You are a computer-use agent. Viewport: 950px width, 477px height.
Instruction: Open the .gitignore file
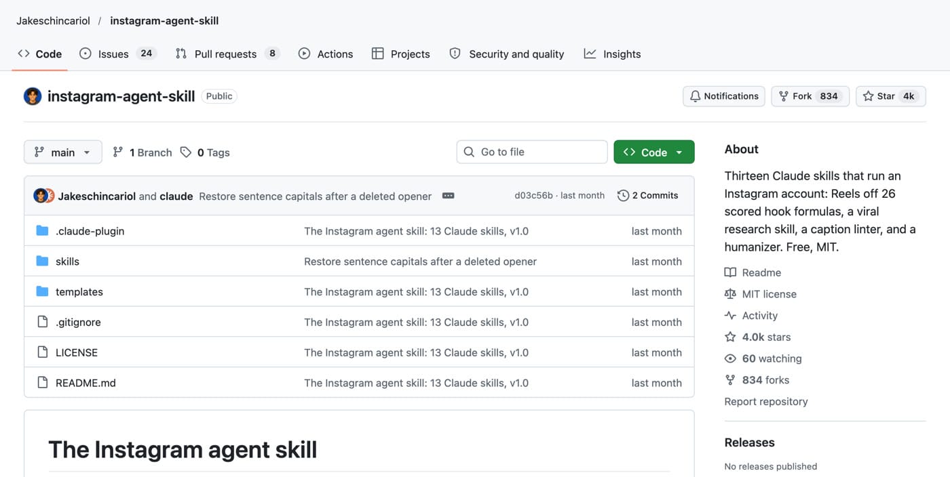coord(78,323)
